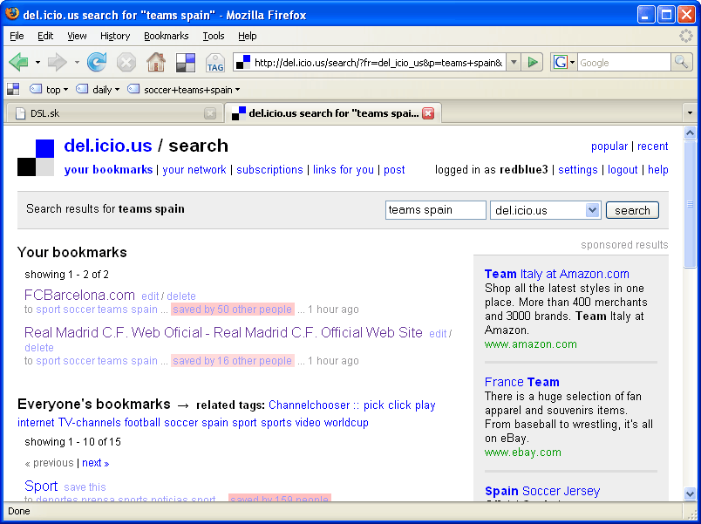
Task: Click the del.icio.us logo squares on page
Action: [x=36, y=158]
